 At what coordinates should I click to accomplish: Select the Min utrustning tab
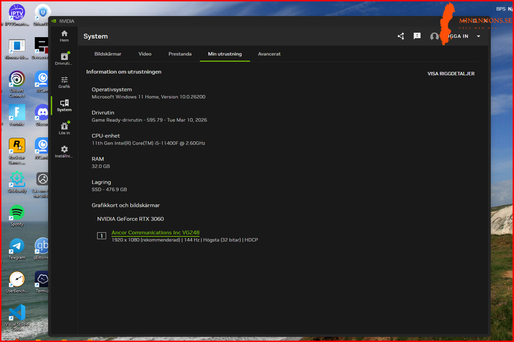[x=225, y=54]
